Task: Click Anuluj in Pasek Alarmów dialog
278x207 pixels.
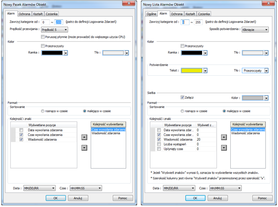Action: coord(78,198)
